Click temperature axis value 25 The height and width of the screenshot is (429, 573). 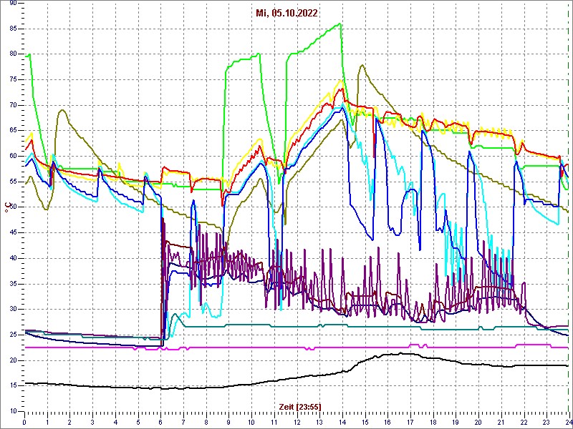[13, 335]
